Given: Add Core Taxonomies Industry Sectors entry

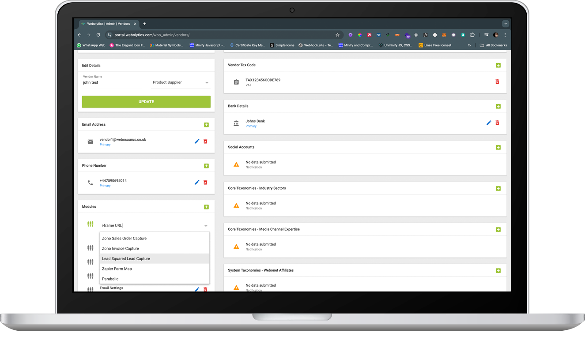Looking at the screenshot, I should (498, 188).
